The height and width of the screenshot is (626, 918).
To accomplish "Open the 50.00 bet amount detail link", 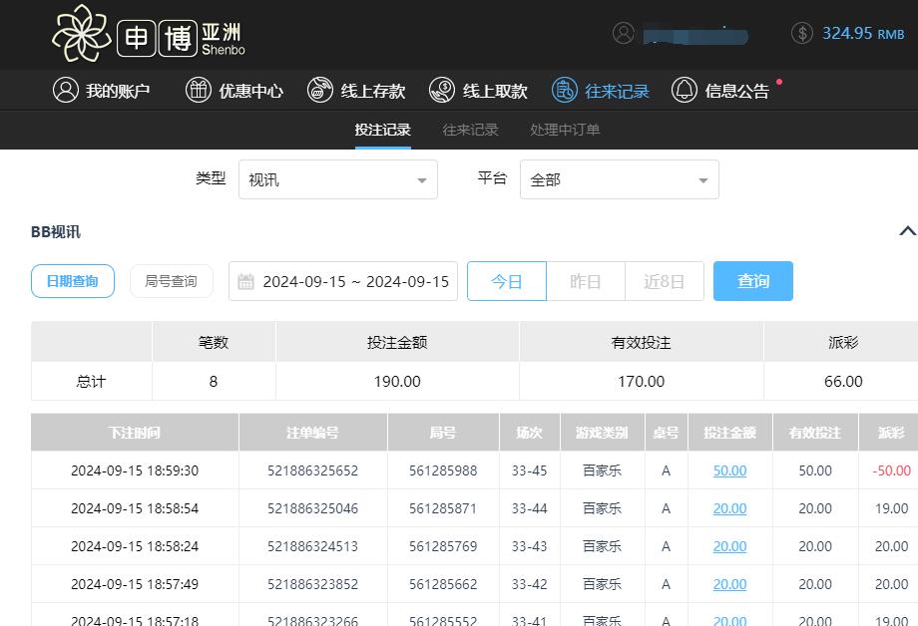I will [x=729, y=470].
